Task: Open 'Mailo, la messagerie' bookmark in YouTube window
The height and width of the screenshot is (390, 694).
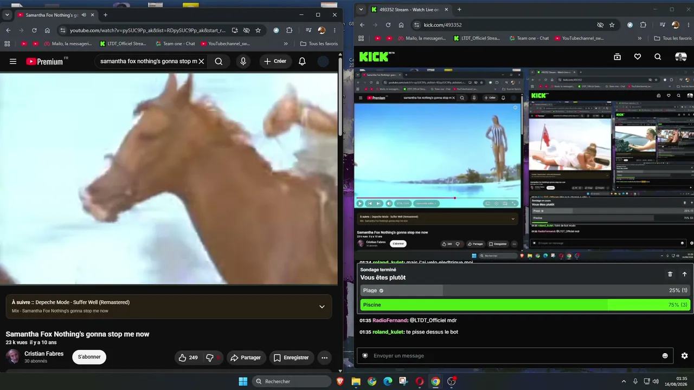Action: [x=68, y=44]
